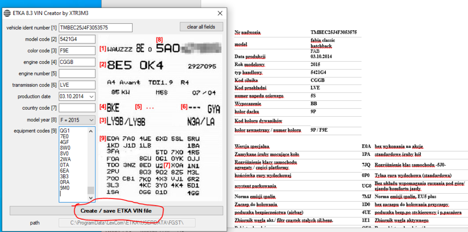This screenshot has width=468, height=232.
Task: Open the production date dropdown
Action: [91, 97]
